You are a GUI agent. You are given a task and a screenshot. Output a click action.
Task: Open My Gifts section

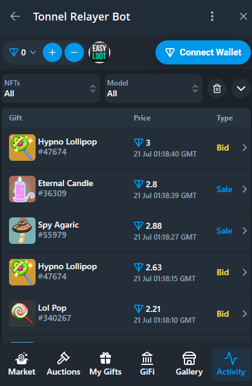[106, 364]
